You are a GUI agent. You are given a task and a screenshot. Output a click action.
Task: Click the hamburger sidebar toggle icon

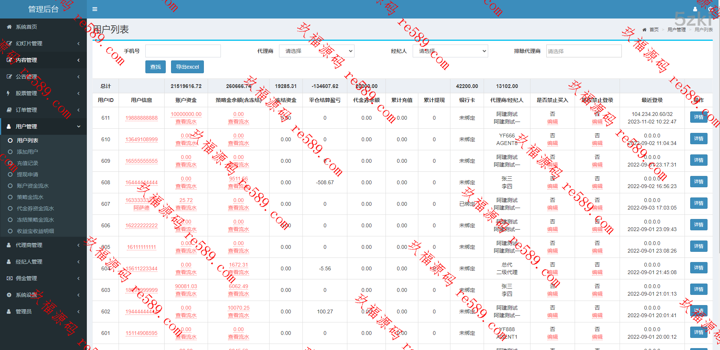[x=95, y=9]
